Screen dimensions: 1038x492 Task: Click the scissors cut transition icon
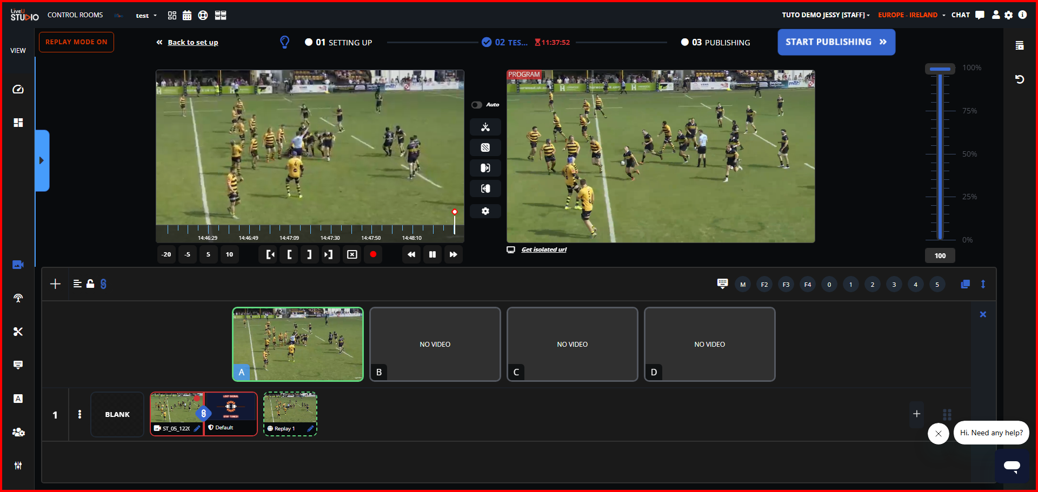[485, 127]
